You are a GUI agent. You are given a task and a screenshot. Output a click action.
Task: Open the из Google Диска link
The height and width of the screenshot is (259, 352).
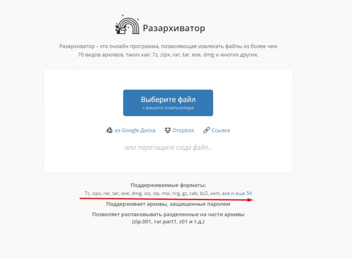click(x=135, y=130)
